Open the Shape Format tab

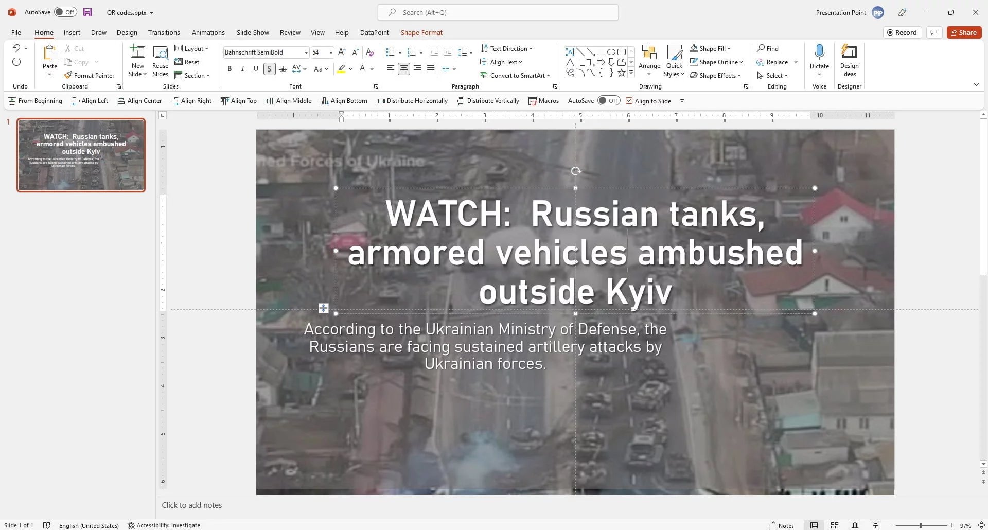tap(421, 32)
